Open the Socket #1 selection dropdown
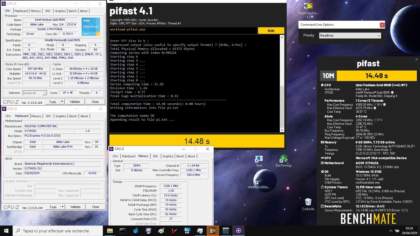Viewport: 420px width, 236px height. (x=35, y=93)
